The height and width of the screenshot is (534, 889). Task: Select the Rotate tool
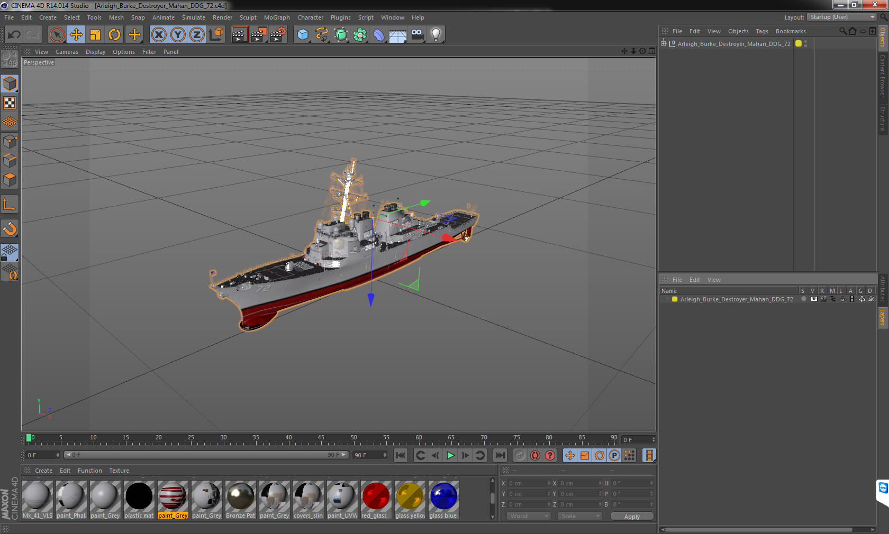(x=114, y=35)
